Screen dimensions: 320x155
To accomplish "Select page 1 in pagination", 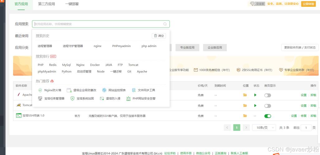I will [236, 128].
